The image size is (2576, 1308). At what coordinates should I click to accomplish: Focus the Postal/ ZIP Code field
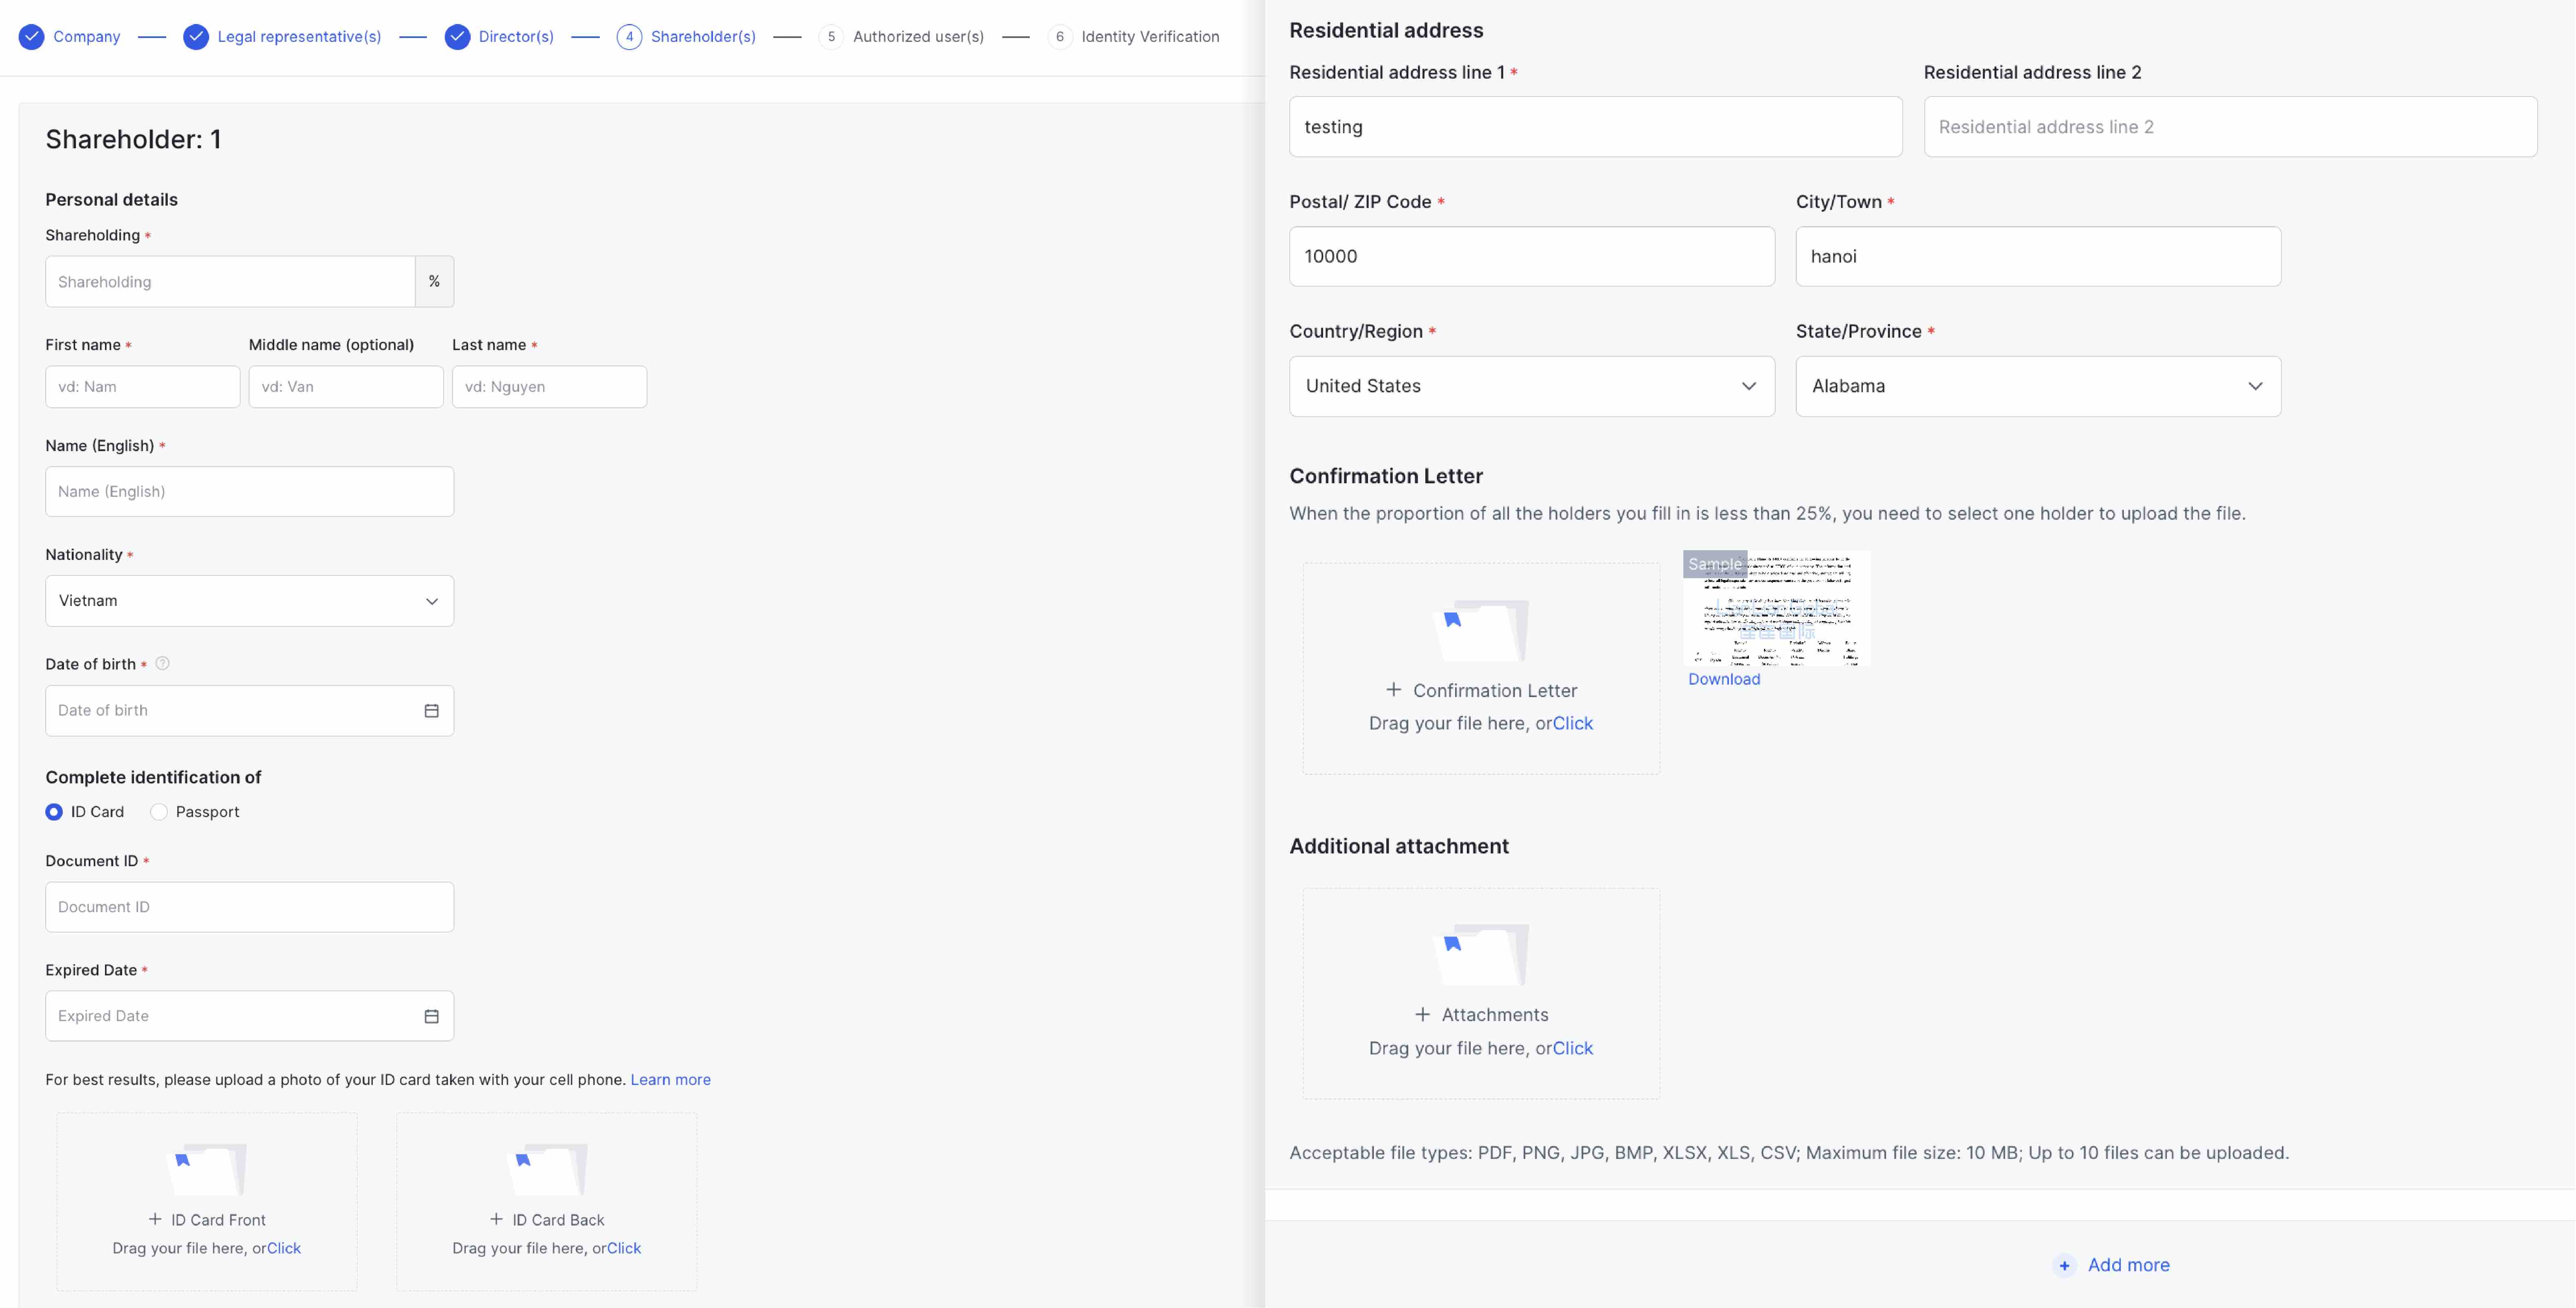(x=1532, y=257)
